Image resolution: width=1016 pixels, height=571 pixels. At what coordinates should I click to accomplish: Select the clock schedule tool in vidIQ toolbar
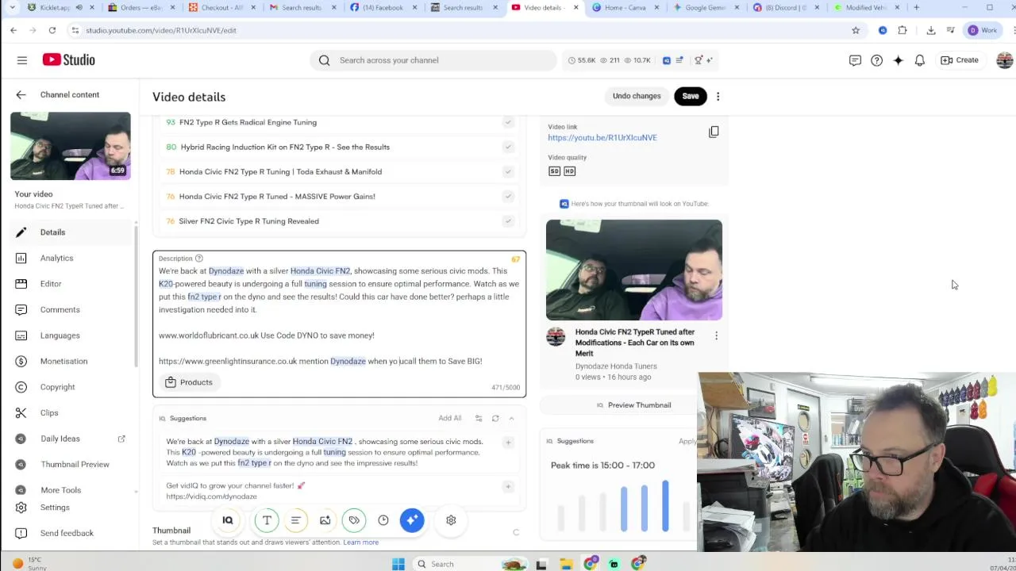pos(383,520)
